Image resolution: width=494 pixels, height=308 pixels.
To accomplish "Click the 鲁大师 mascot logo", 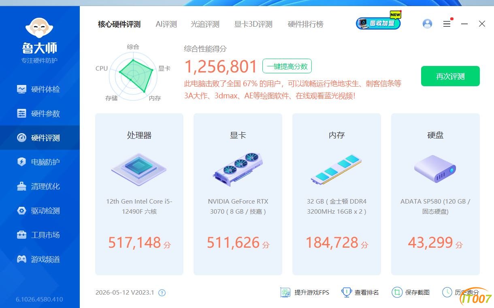I will pos(39,28).
